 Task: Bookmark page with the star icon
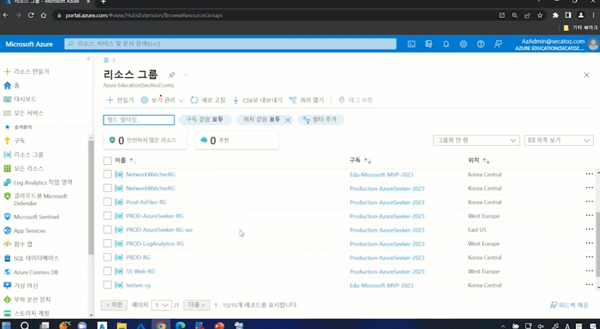[x=539, y=15]
